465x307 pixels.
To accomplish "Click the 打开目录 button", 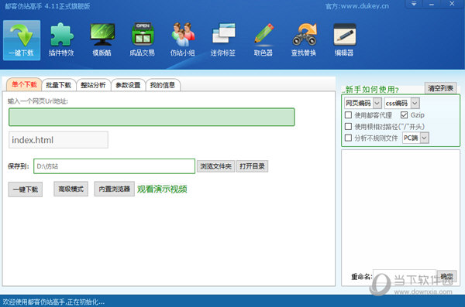I will tap(252, 166).
